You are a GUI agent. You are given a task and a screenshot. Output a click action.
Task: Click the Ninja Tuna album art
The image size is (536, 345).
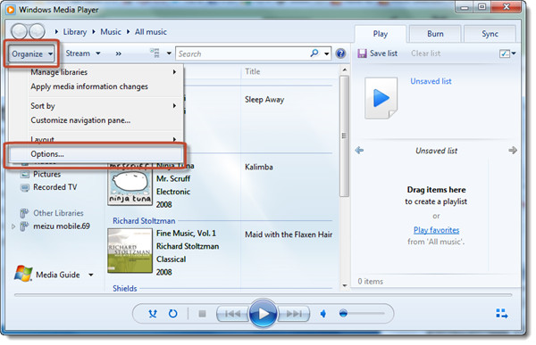point(130,185)
